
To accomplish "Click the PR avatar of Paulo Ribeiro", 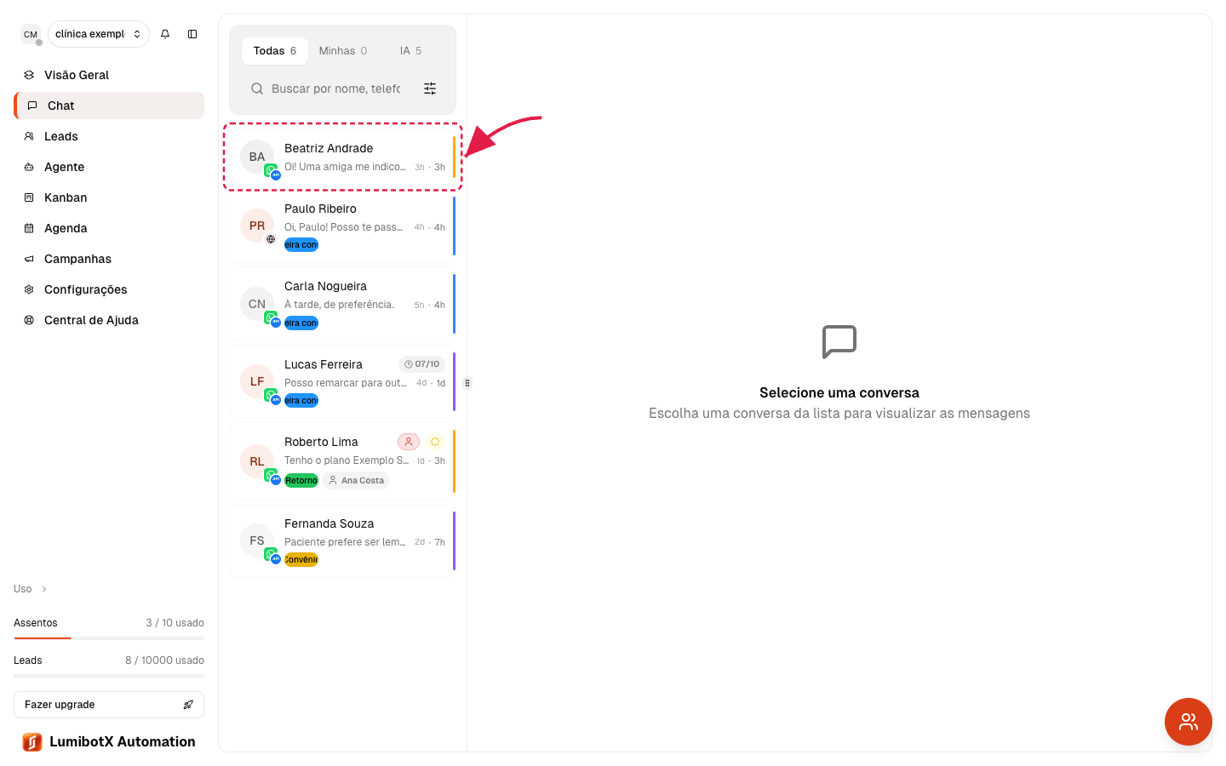I will click(257, 226).
